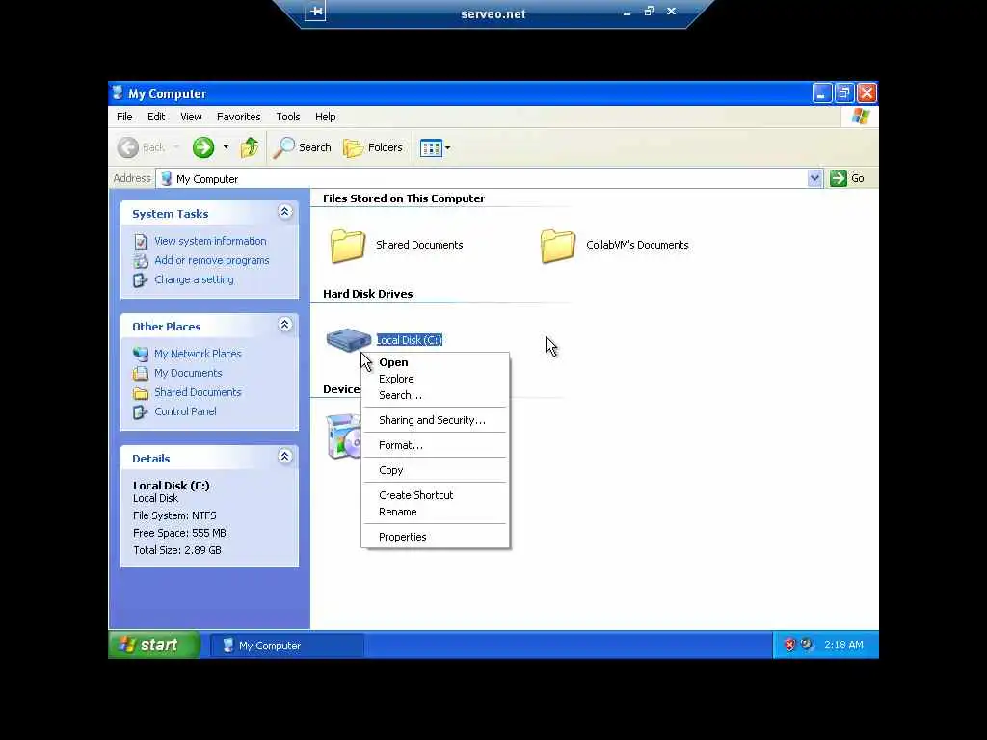The image size is (987, 740).
Task: Collapse the Other Places panel
Action: click(x=284, y=325)
